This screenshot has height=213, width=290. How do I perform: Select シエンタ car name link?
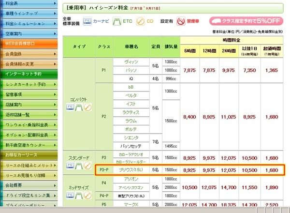131,137
